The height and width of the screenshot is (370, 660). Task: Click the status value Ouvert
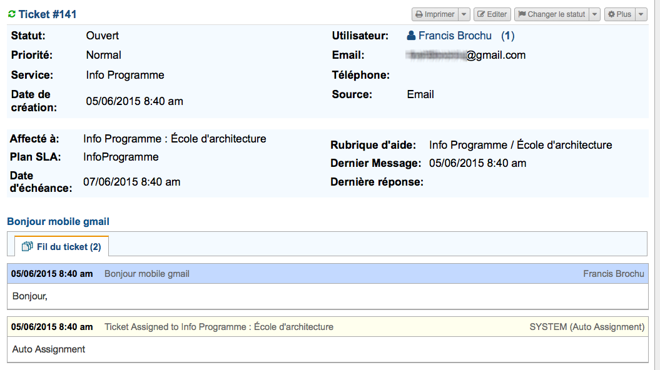coord(102,36)
